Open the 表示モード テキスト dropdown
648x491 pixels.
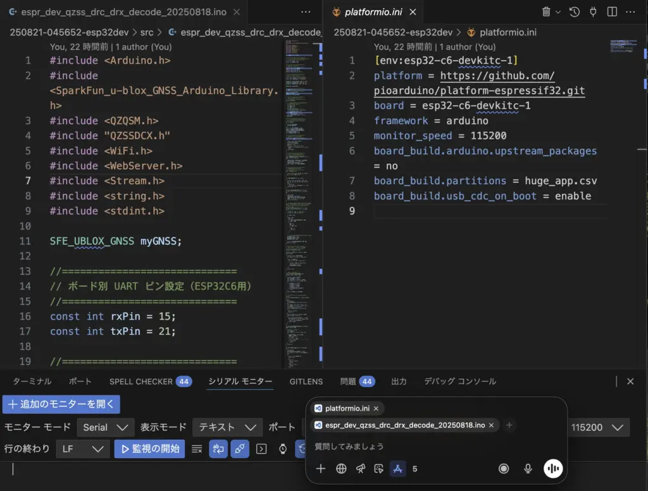227,427
